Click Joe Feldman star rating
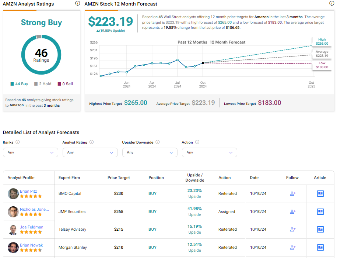Viewport: 337px width, 258px height. coord(31,232)
